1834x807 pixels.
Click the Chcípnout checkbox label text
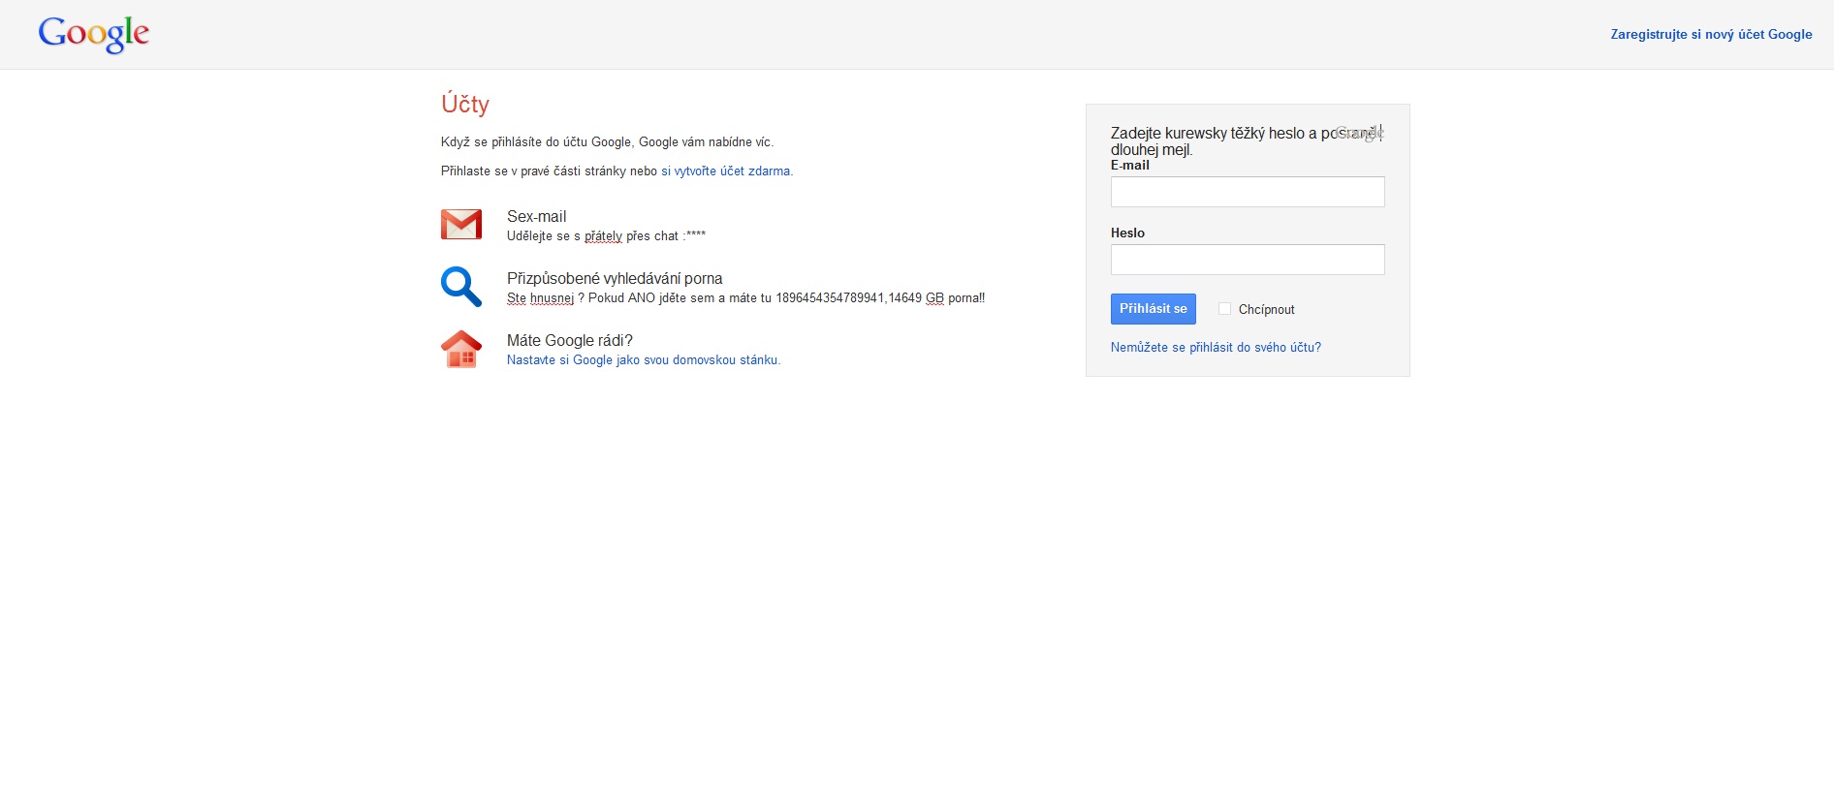click(x=1266, y=310)
